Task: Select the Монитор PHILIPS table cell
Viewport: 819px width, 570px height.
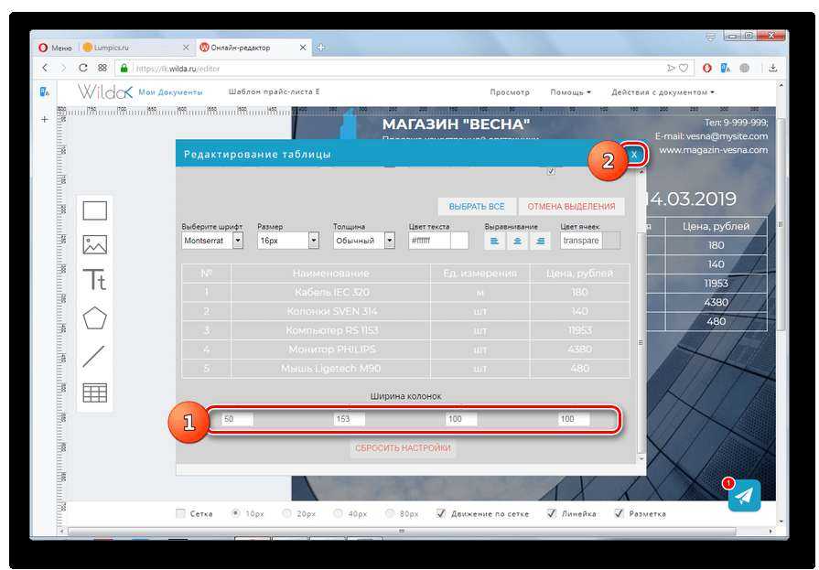Action: 330,349
